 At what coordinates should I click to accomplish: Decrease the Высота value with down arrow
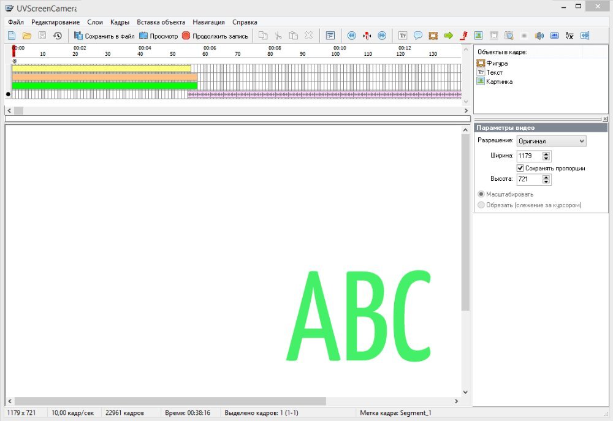(546, 182)
